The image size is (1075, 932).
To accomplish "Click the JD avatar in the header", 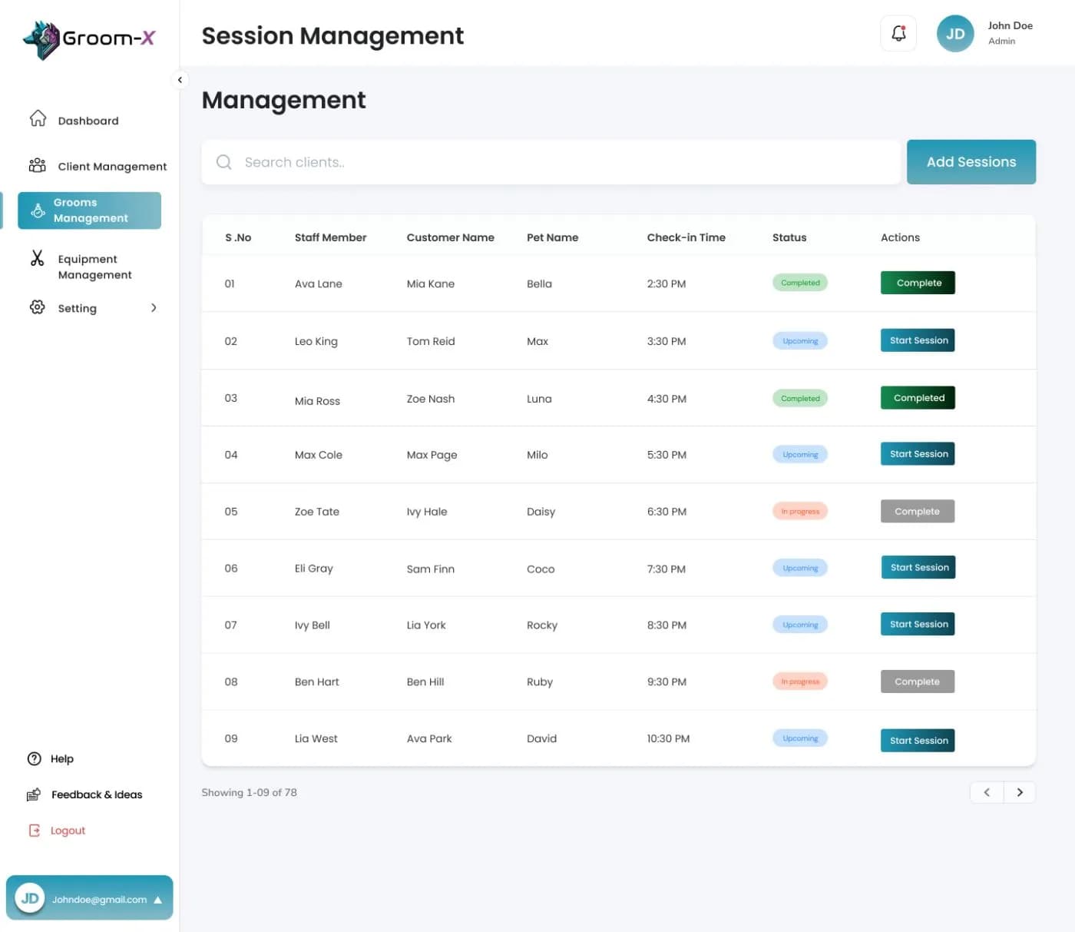I will coord(955,34).
